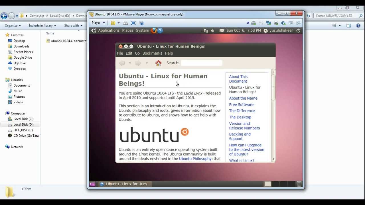The height and width of the screenshot is (205, 365).
Task: Open the network connections indicator in Ubuntu panel
Action: coord(206,30)
